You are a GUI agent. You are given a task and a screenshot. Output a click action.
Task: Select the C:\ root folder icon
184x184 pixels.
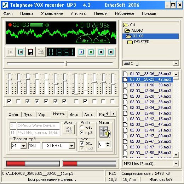(126, 25)
